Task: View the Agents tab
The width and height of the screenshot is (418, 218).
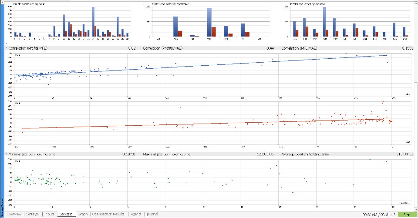Action: [136, 214]
